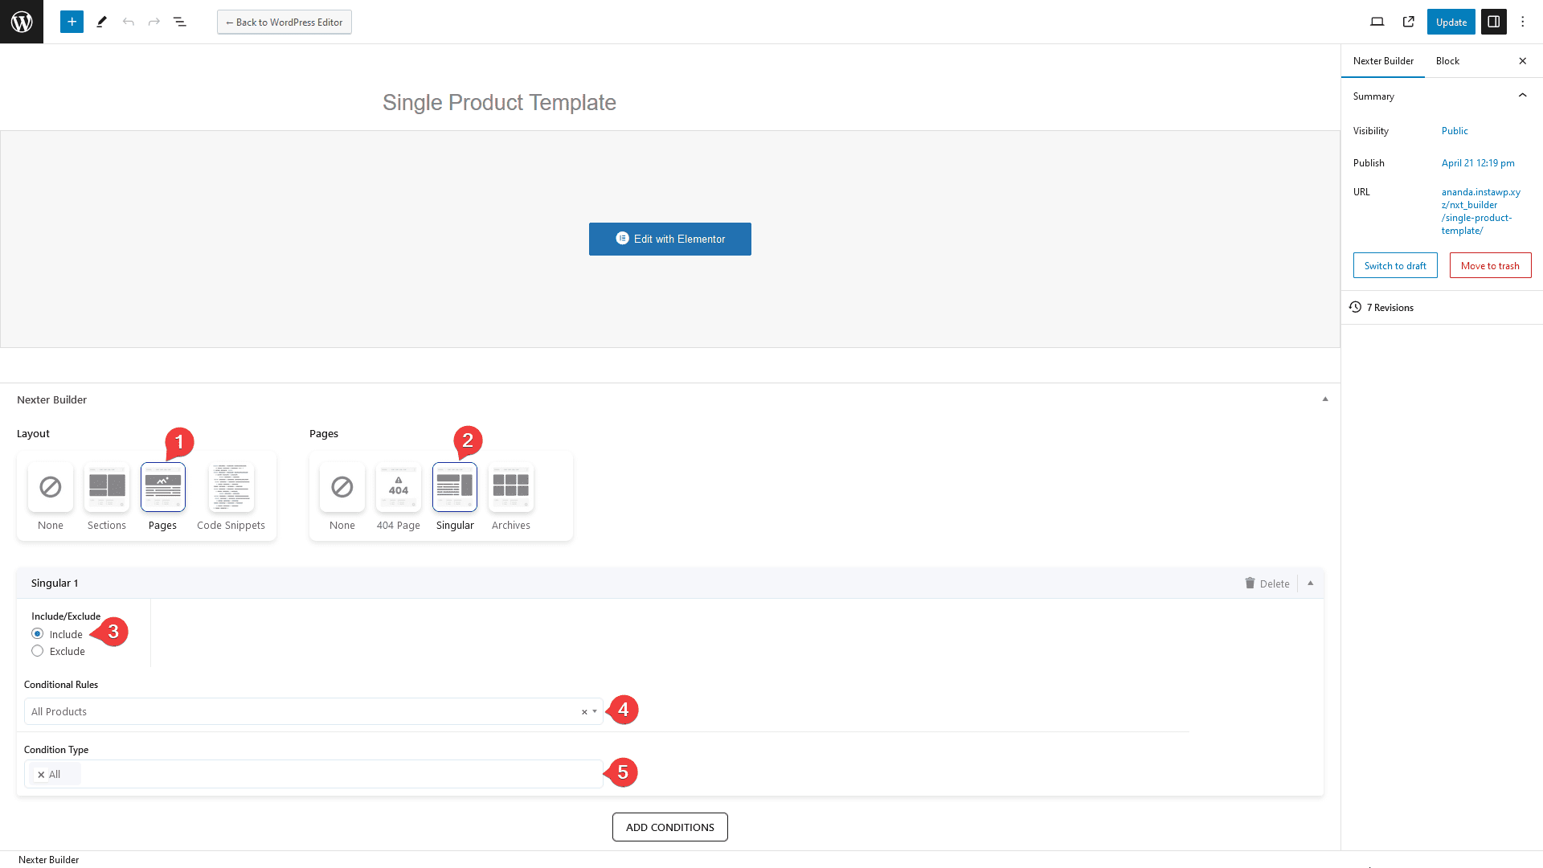The height and width of the screenshot is (868, 1543).
Task: Select the Pages layout icon
Action: pyautogui.click(x=162, y=488)
